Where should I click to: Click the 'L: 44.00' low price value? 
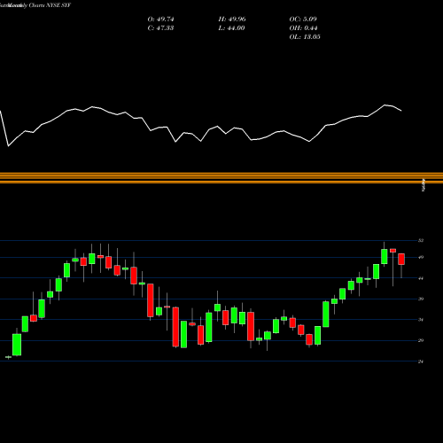(x=231, y=28)
